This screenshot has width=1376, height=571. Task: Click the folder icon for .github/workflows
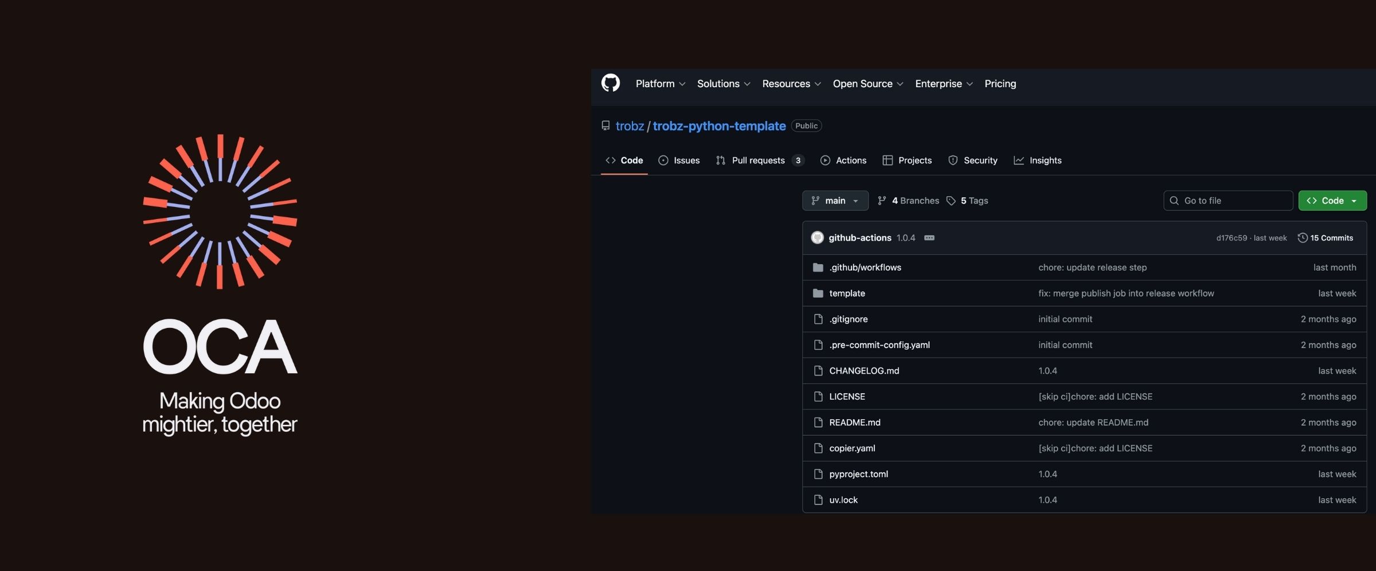coord(818,267)
